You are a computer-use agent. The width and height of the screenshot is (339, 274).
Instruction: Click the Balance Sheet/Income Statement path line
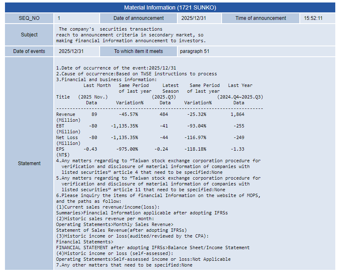tap(153, 248)
